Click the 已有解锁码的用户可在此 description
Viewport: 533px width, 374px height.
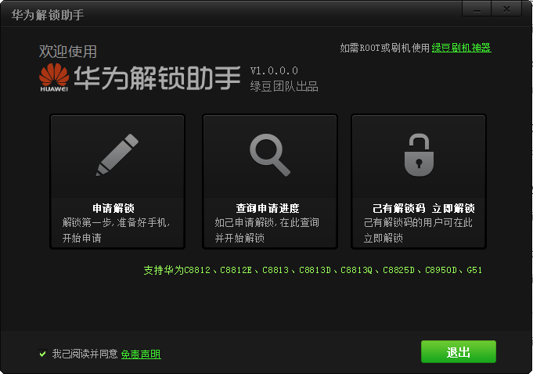418,223
